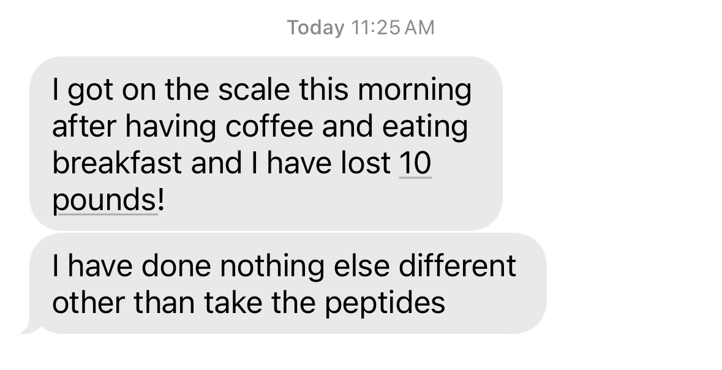Click the exclamation mark after "pounds"
Viewport: 722px width, 370px height.
pos(161,200)
